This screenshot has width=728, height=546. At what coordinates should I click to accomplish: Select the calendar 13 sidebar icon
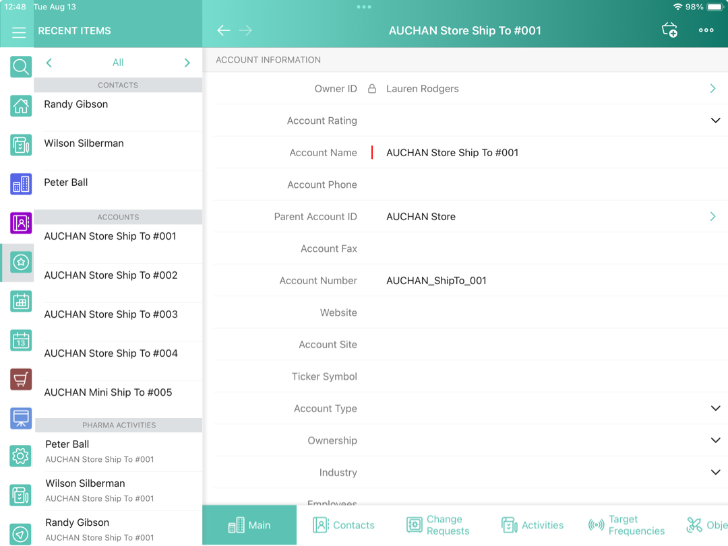click(21, 340)
